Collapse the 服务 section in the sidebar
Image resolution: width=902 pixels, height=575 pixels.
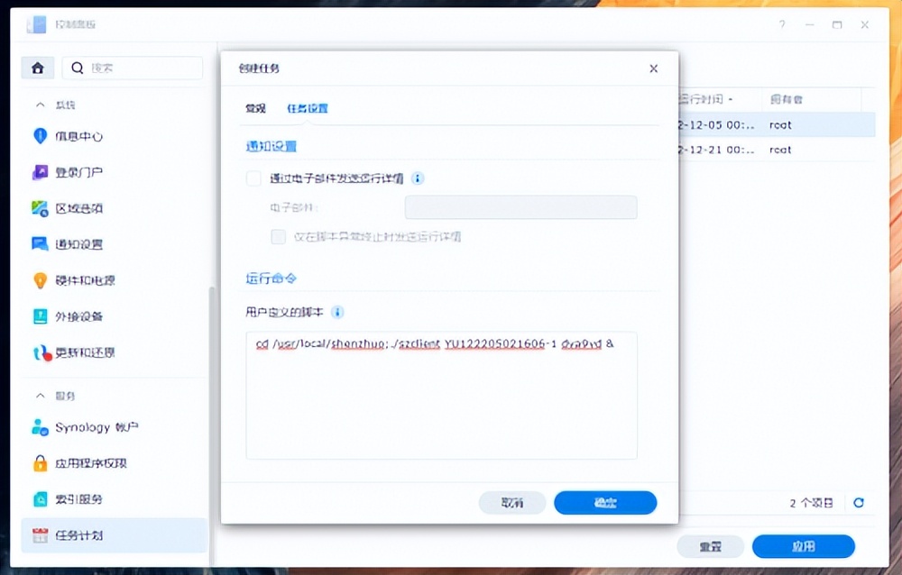[x=38, y=395]
